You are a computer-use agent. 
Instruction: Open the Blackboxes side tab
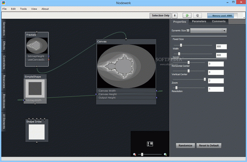4,101
